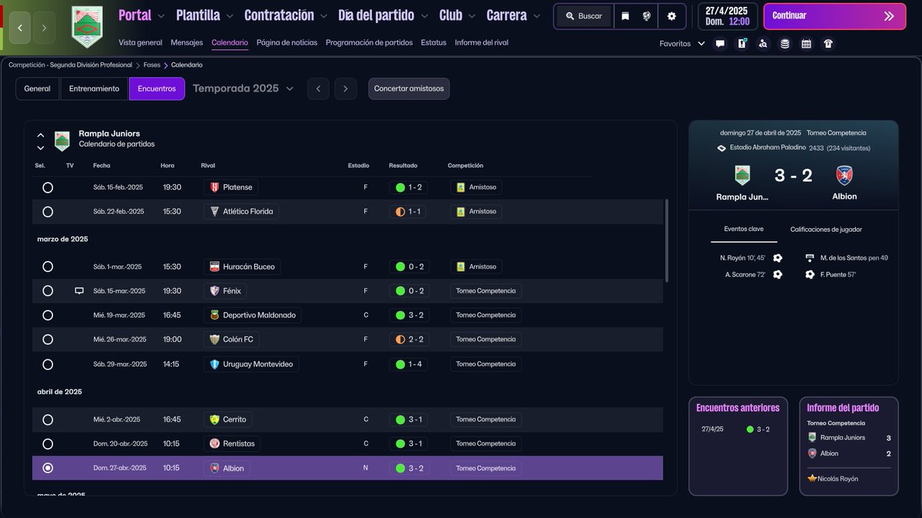
Task: Go to the previous season arrow button
Action: pos(318,89)
